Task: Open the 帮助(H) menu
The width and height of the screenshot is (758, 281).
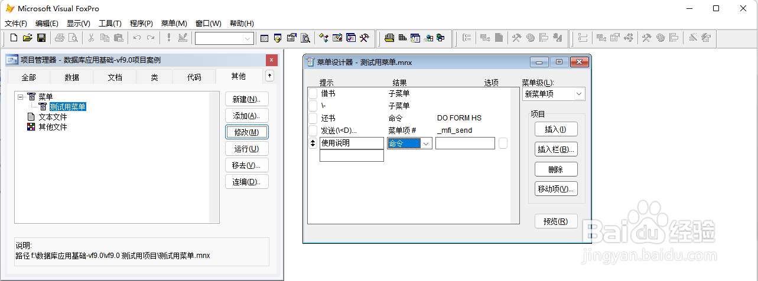Action: coord(242,24)
